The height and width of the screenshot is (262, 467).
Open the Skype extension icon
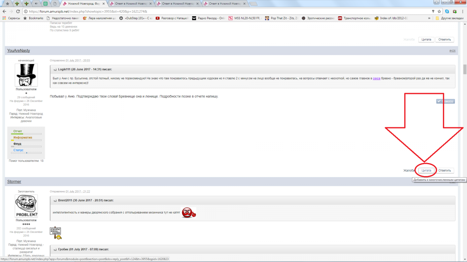tap(447, 11)
